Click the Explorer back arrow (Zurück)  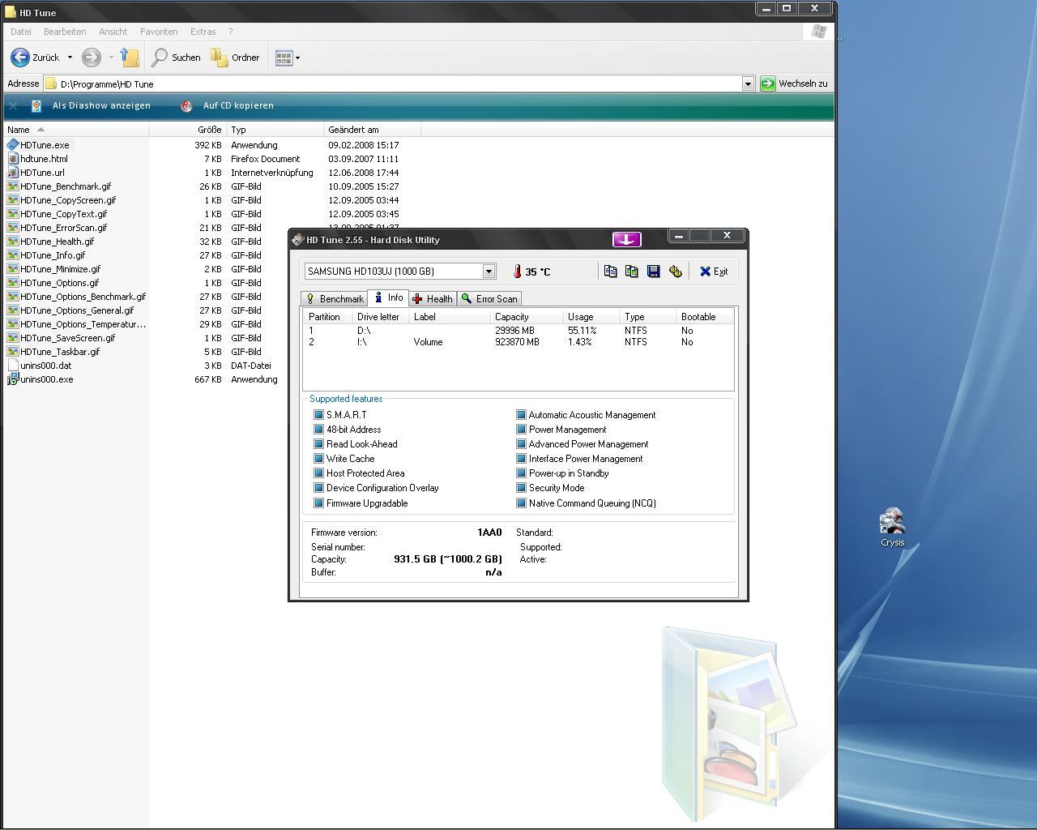(x=20, y=58)
